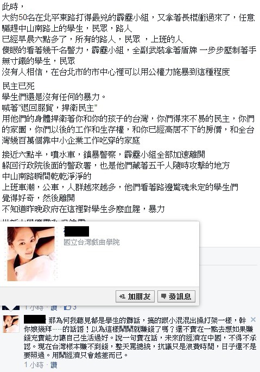Screen dimensions: 260x372
Task: Click the thumbs-up icon showing 3 likes
Action: pos(67,307)
